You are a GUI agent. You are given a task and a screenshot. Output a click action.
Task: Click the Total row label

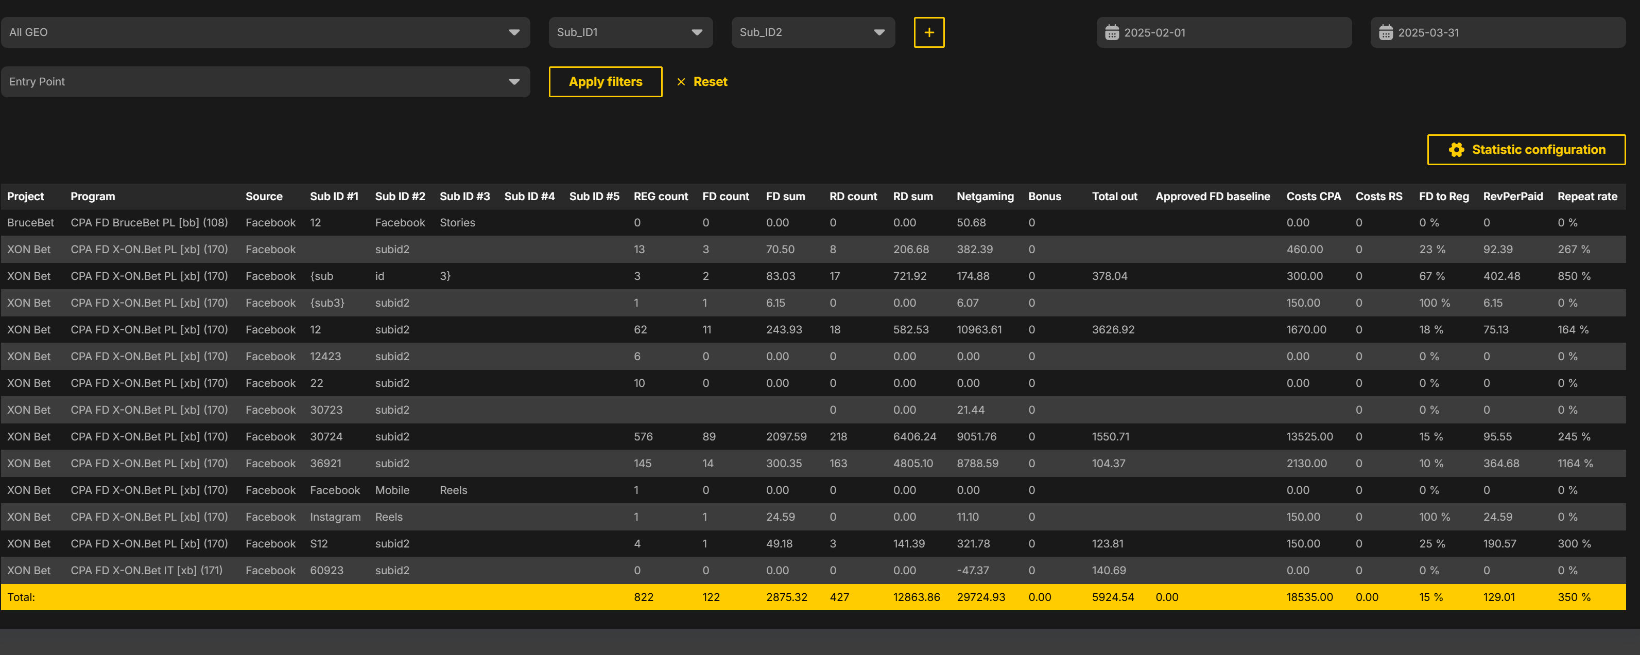[21, 598]
